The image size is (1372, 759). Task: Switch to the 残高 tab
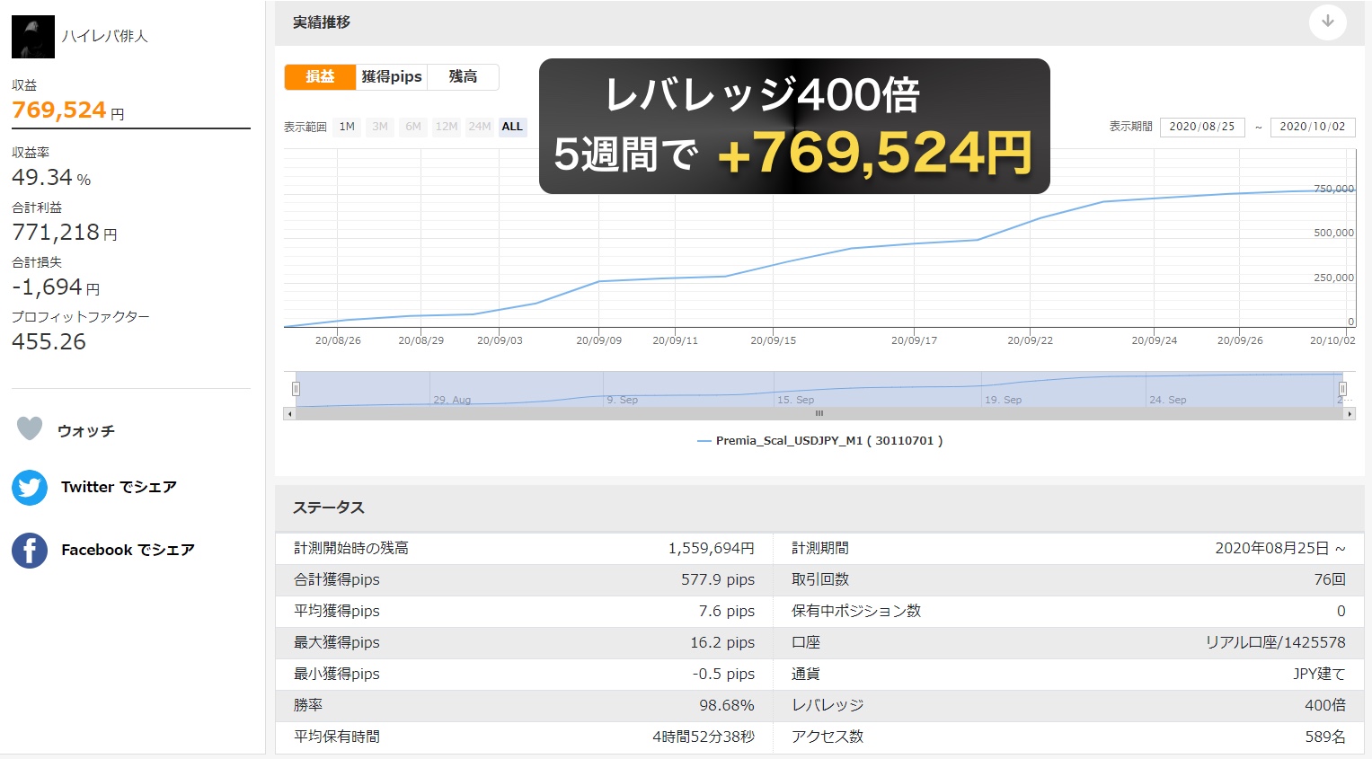(463, 77)
